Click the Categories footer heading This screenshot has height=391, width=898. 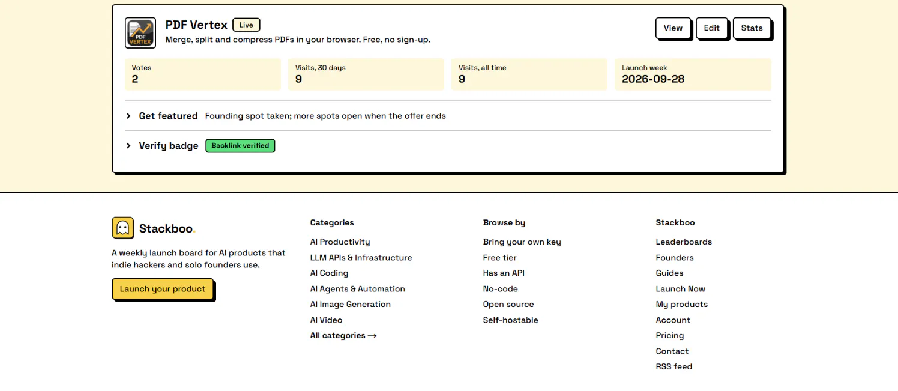click(332, 222)
